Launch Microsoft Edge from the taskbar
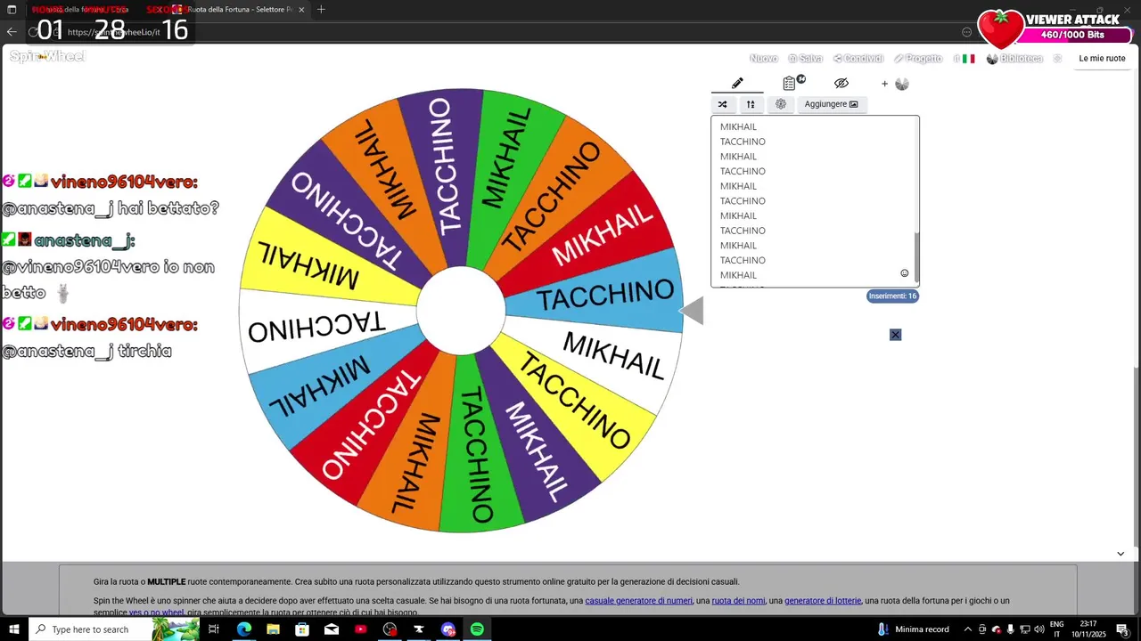 point(243,629)
